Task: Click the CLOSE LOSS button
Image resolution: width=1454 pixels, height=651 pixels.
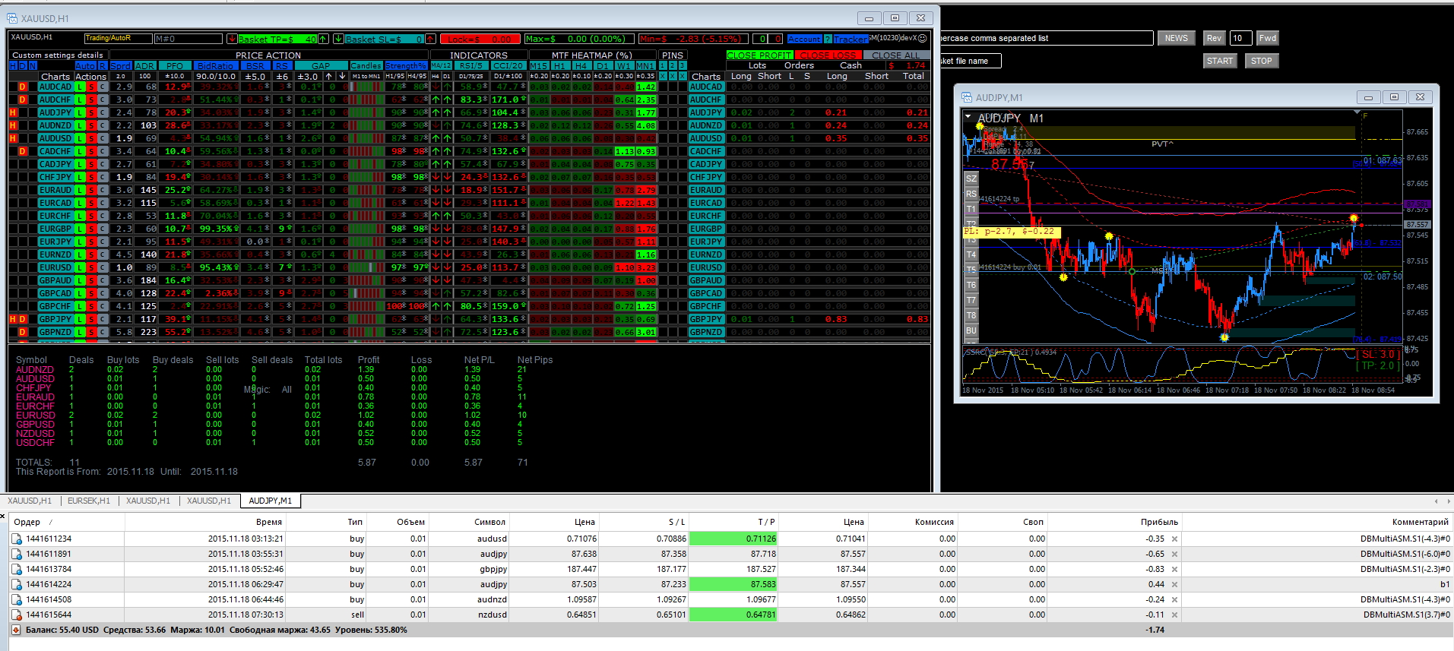Action: 828,55
